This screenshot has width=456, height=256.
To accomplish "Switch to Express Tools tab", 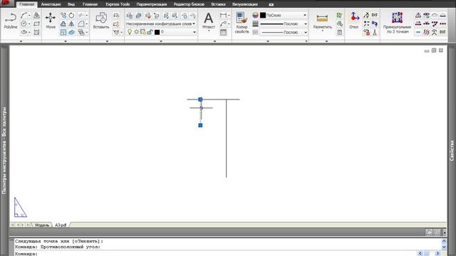I will (x=118, y=4).
